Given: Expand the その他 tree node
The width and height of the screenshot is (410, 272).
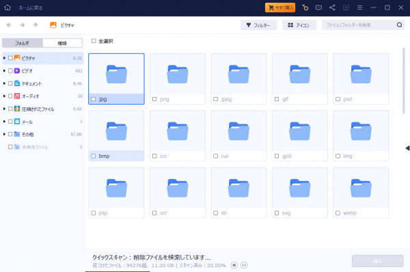Looking at the screenshot, I should click(x=4, y=134).
